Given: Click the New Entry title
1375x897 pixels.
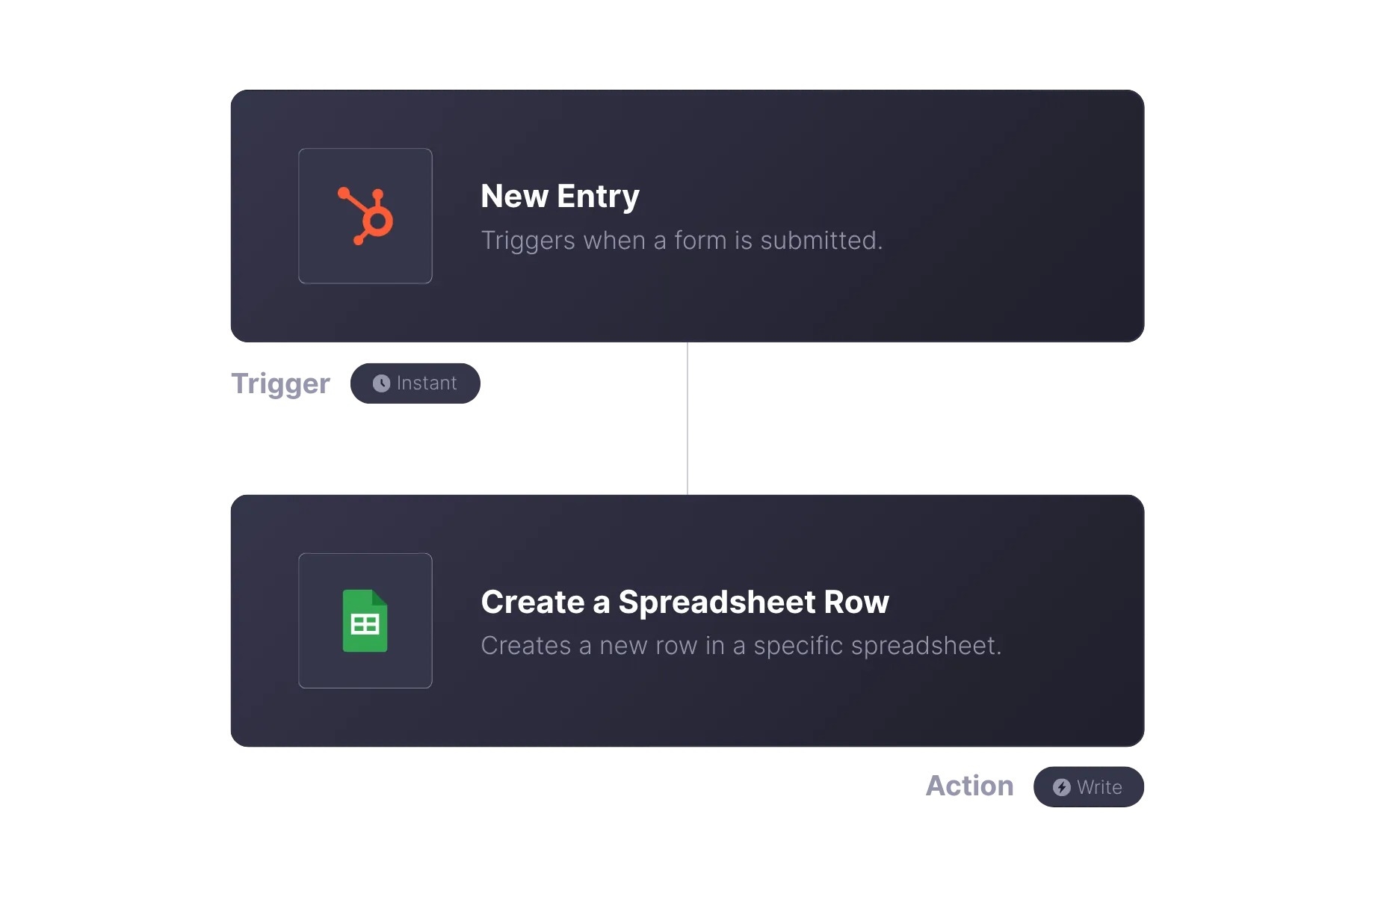Looking at the screenshot, I should coord(560,197).
